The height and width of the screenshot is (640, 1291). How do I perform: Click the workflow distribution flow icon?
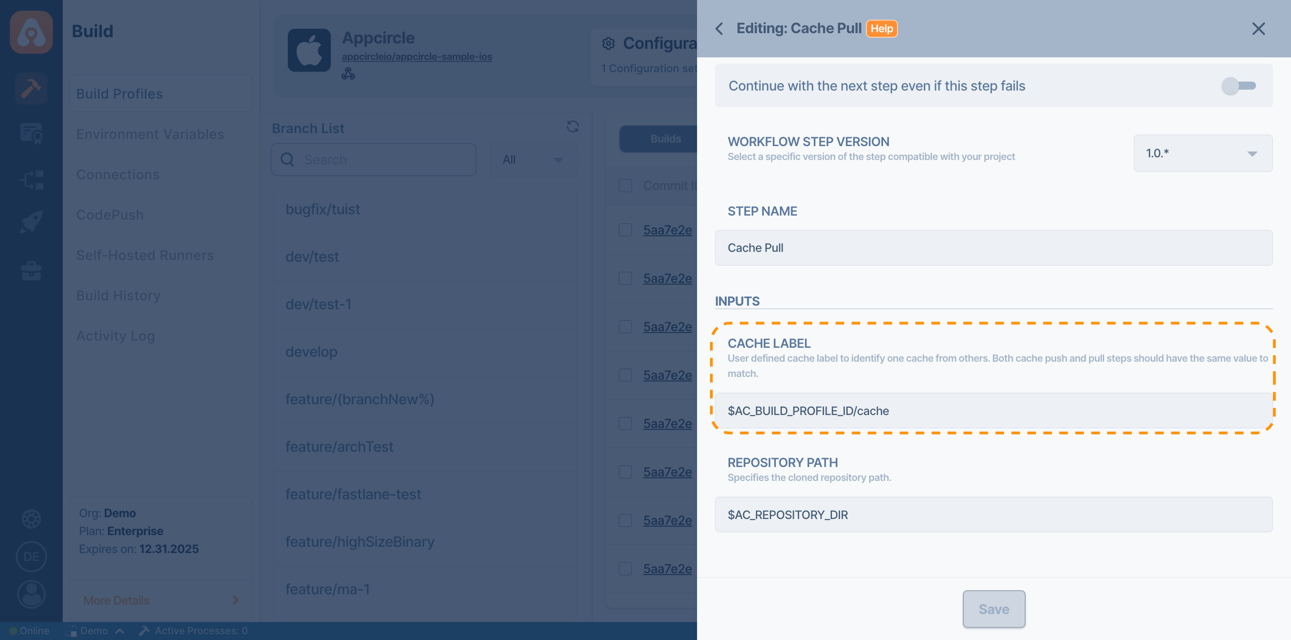coord(31,179)
